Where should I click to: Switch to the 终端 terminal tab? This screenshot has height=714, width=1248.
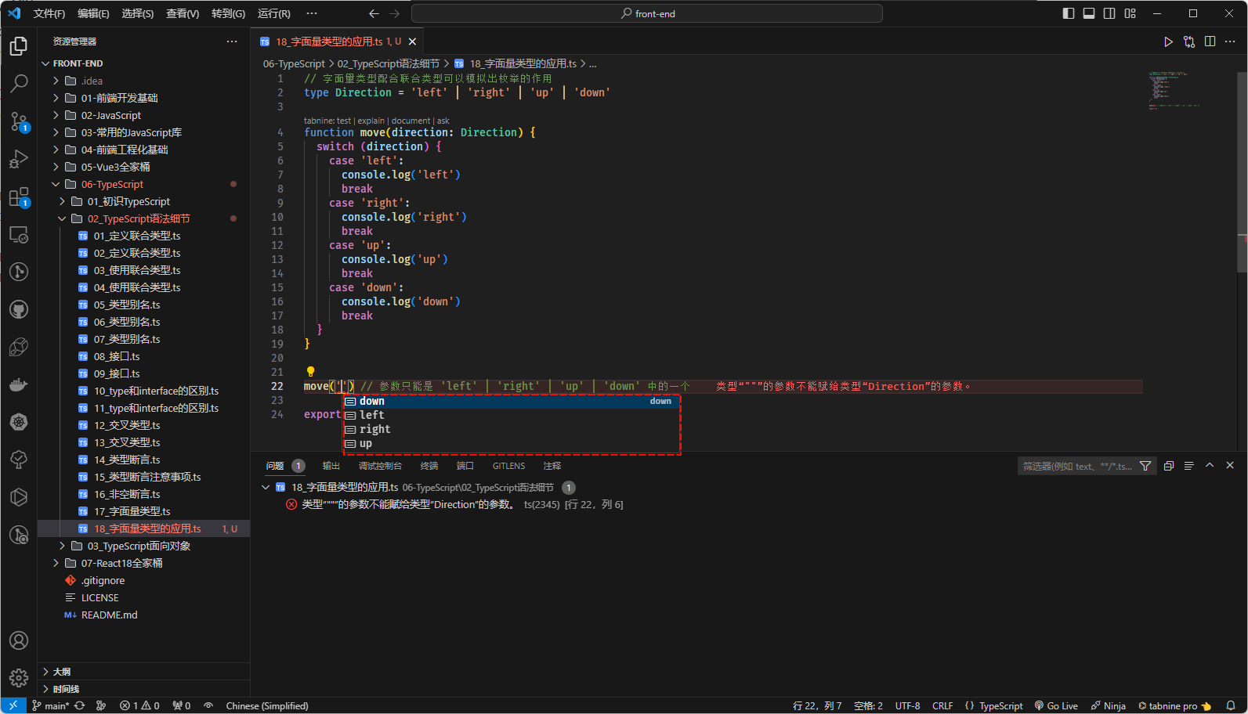429,466
